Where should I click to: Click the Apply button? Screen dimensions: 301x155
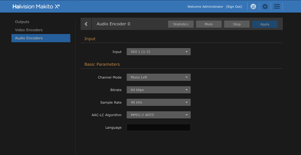[x=265, y=24]
